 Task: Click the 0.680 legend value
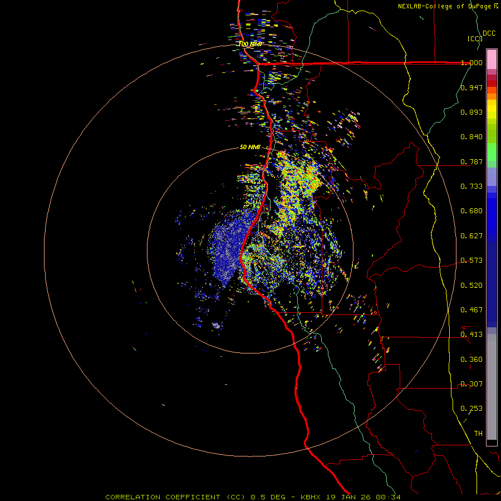click(471, 211)
